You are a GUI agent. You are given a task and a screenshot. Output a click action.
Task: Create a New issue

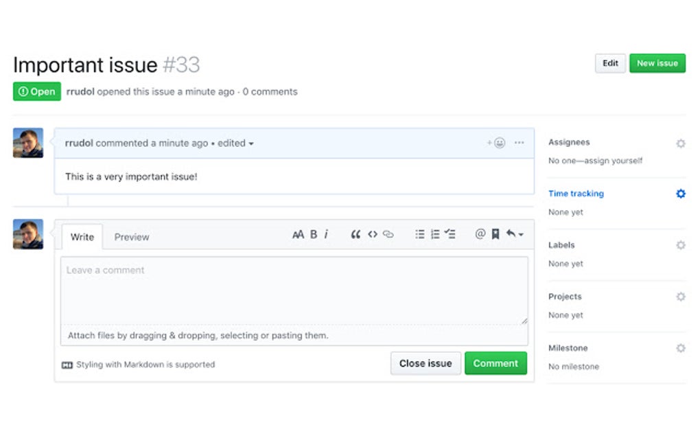click(x=657, y=62)
